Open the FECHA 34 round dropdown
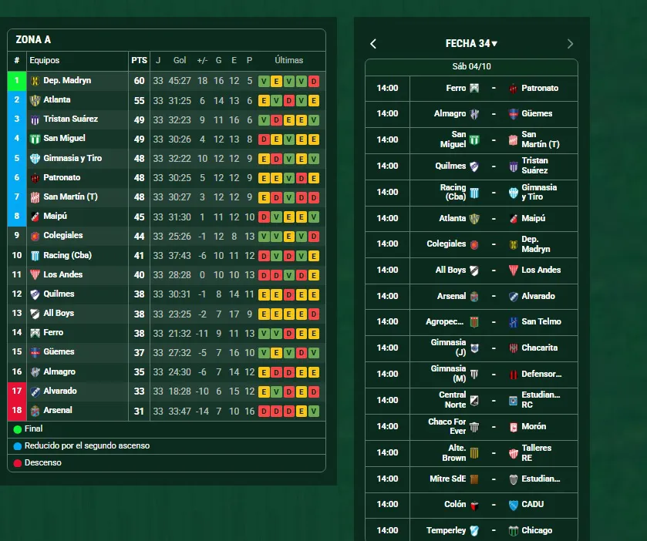 click(x=471, y=44)
